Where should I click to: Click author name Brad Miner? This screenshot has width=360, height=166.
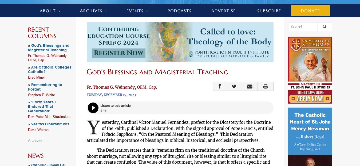point(37,78)
